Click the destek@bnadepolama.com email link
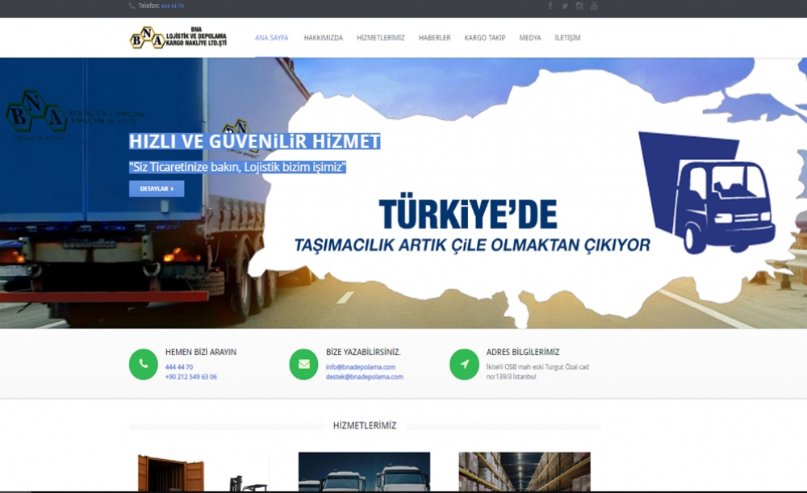The width and height of the screenshot is (807, 493). 364,377
